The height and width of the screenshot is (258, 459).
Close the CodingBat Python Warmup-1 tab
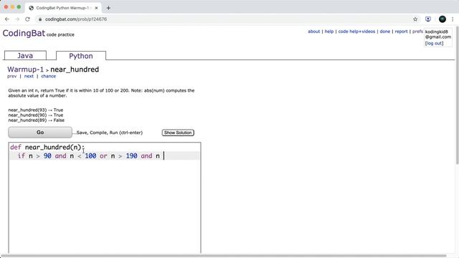[x=96, y=8]
